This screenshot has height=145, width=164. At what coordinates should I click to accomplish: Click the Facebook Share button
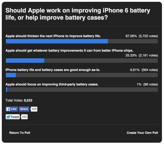[24, 109]
